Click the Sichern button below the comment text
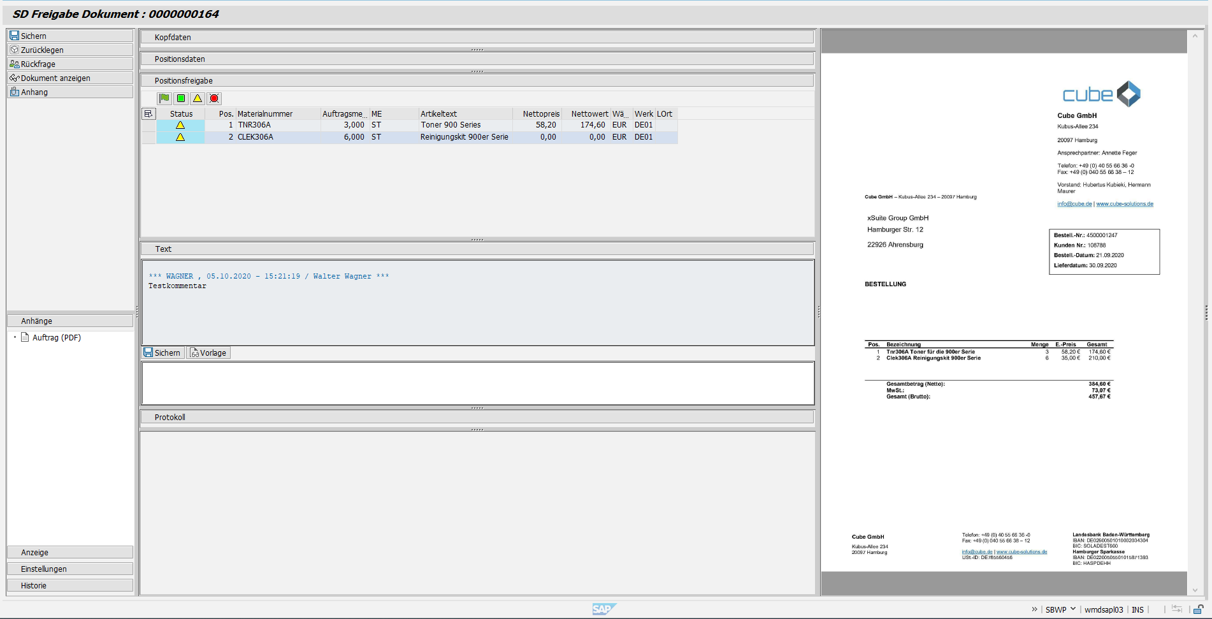Screen dimensions: 1212x619 pos(162,352)
